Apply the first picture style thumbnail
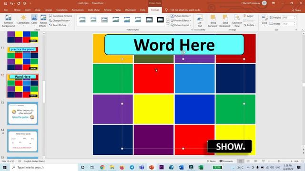This screenshot has width=305, height=171. click(82, 20)
